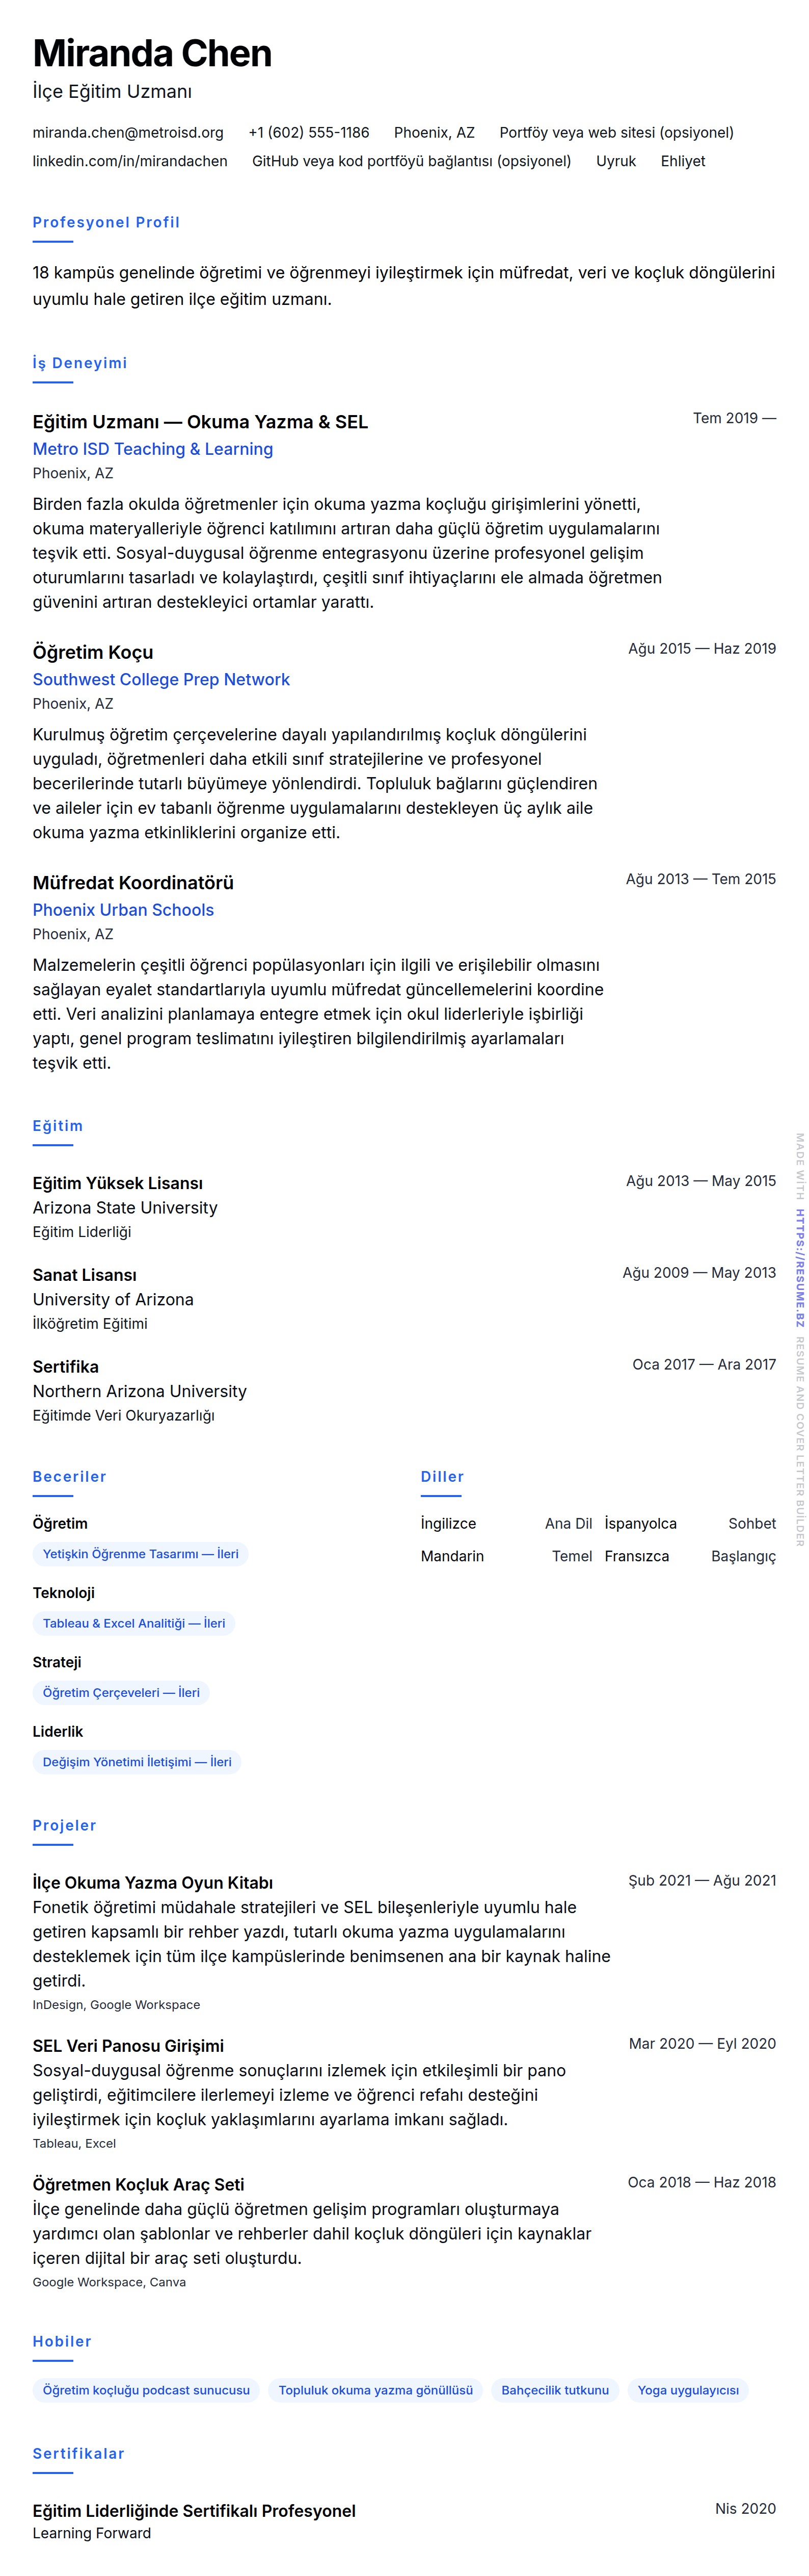Click the Değişim Yönetimi İletişimi skill tag
The width and height of the screenshot is (809, 2576).
point(137,1762)
